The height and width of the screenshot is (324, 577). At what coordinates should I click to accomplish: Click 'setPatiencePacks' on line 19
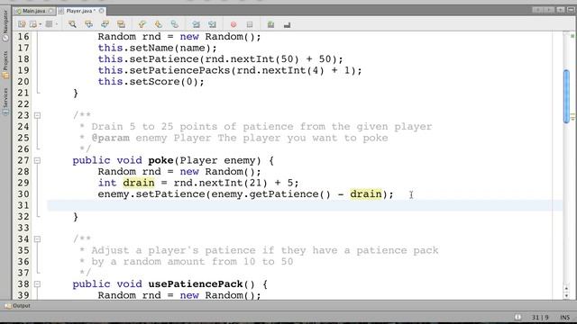[x=179, y=70]
